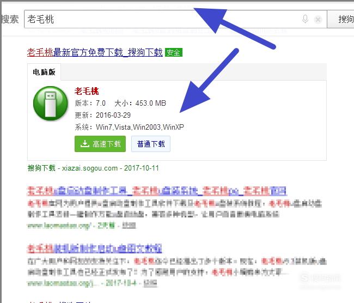Open third blurred search result title
The height and width of the screenshot is (303, 354).
94,249
